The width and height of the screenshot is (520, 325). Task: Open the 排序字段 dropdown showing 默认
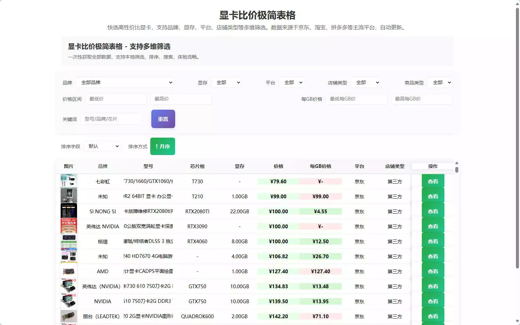point(102,146)
